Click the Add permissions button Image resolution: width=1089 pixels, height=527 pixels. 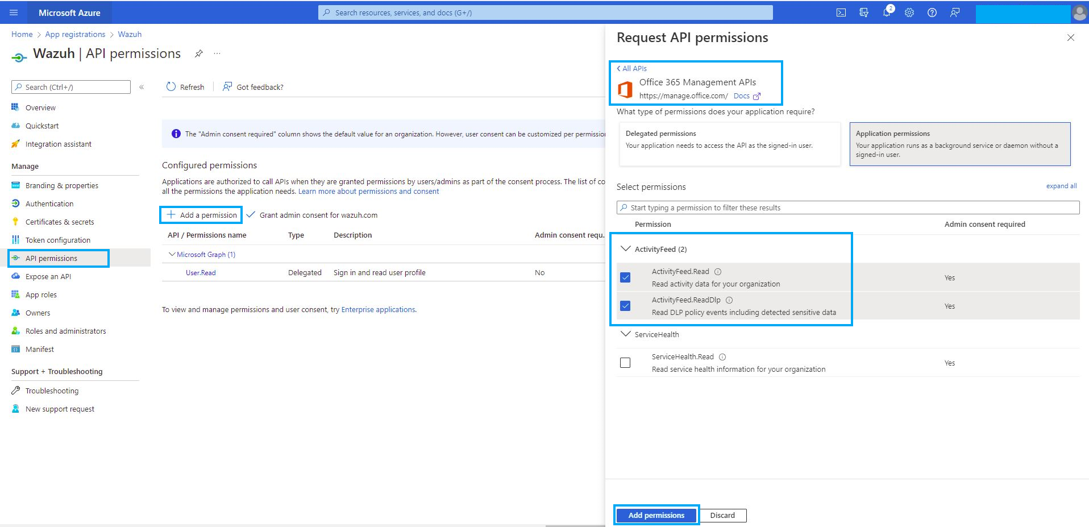(656, 515)
